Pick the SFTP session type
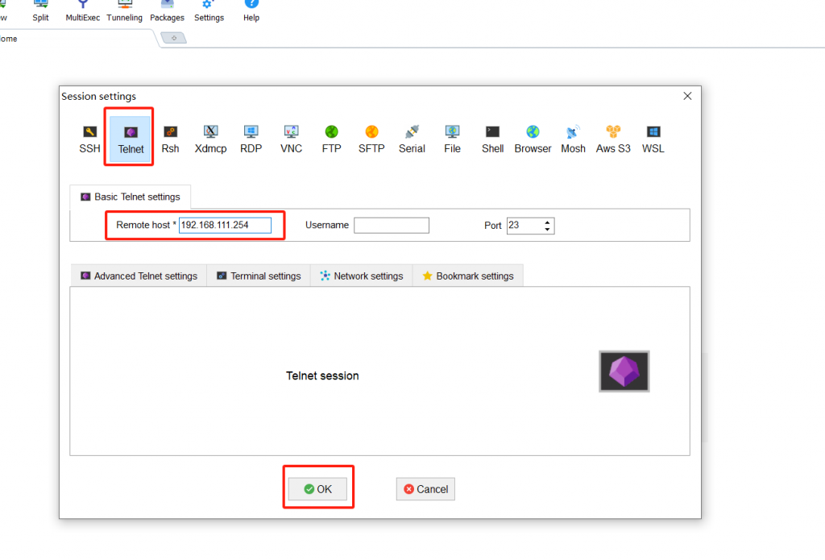 [371, 139]
